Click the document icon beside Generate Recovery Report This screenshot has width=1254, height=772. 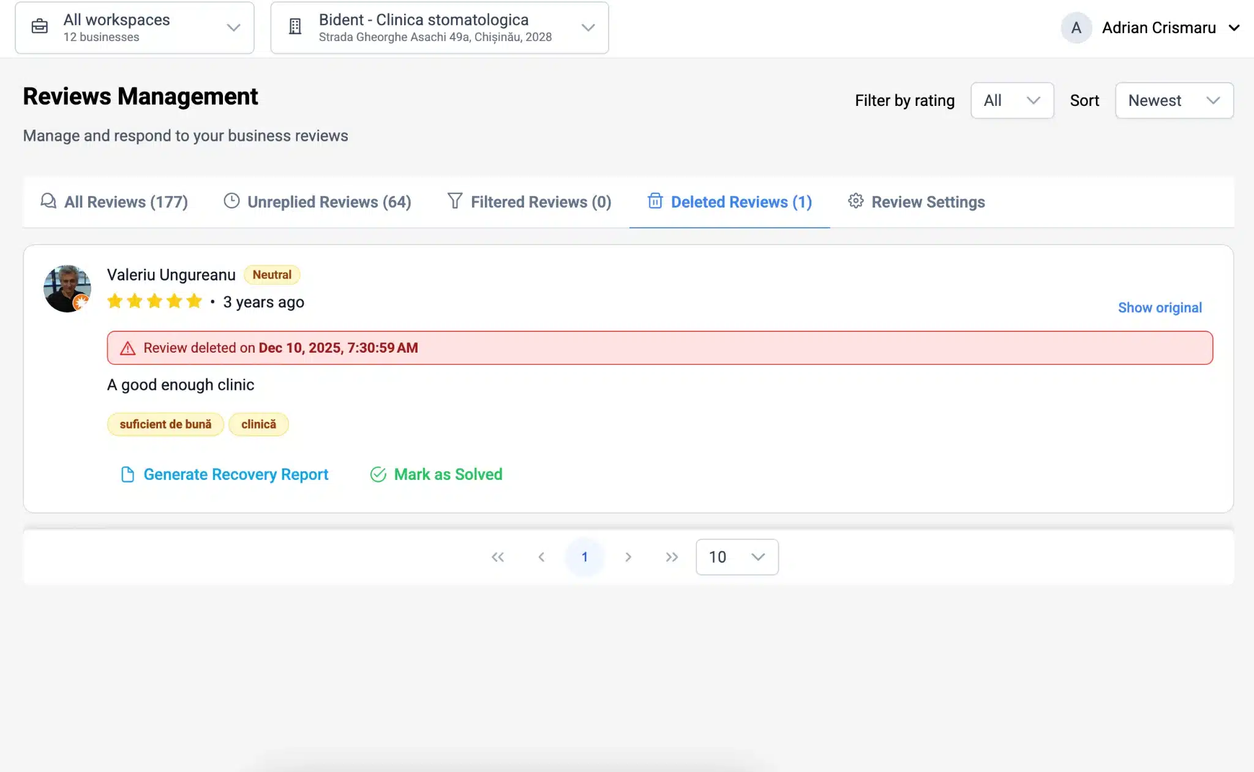pyautogui.click(x=127, y=474)
